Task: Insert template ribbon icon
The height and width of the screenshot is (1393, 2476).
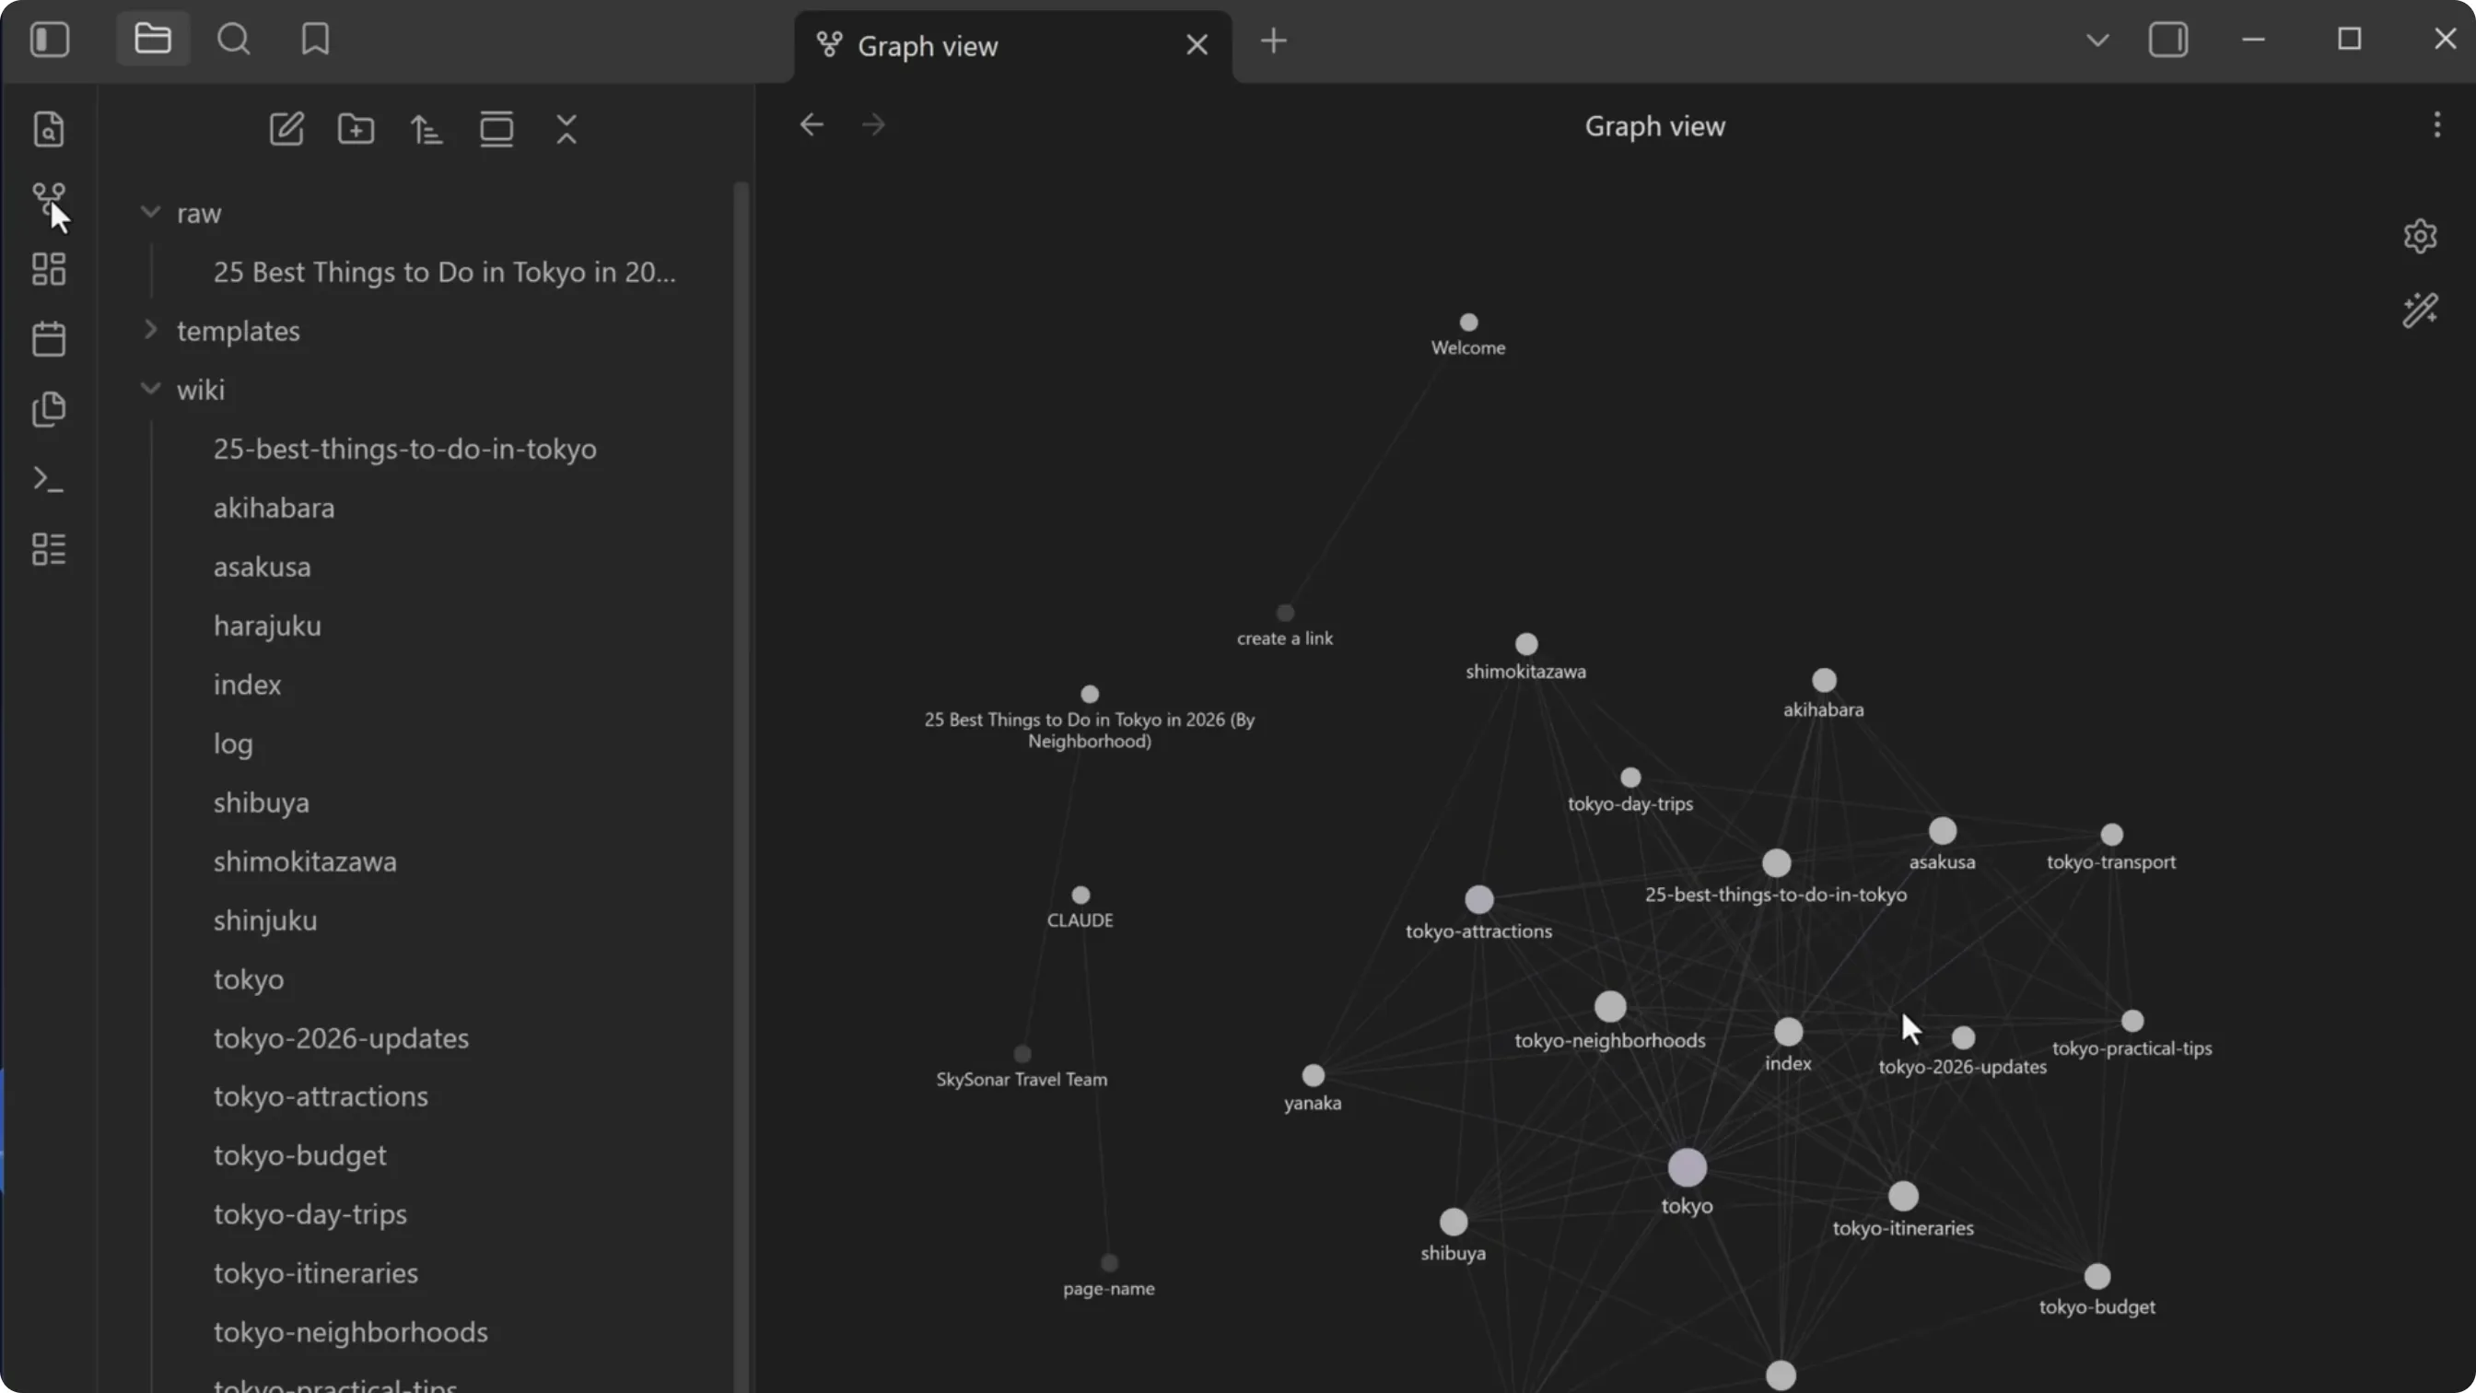Action: coord(49,408)
